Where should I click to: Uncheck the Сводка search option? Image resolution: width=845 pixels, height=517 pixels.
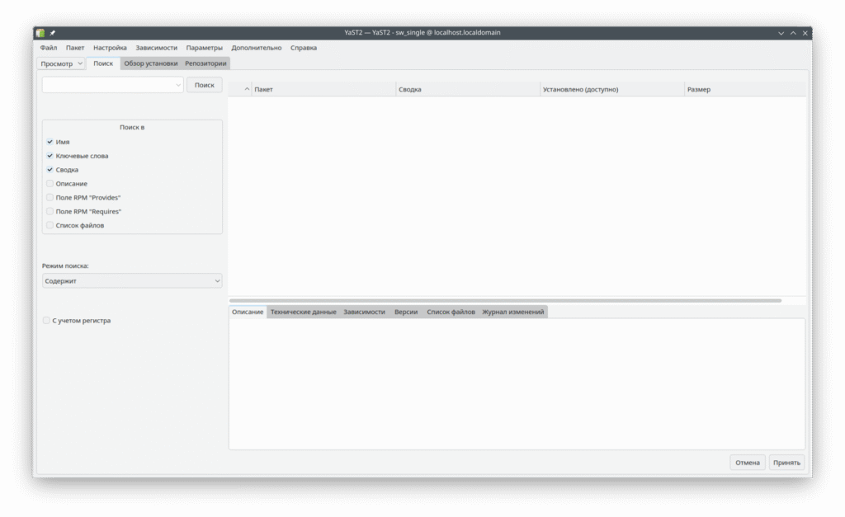(50, 170)
